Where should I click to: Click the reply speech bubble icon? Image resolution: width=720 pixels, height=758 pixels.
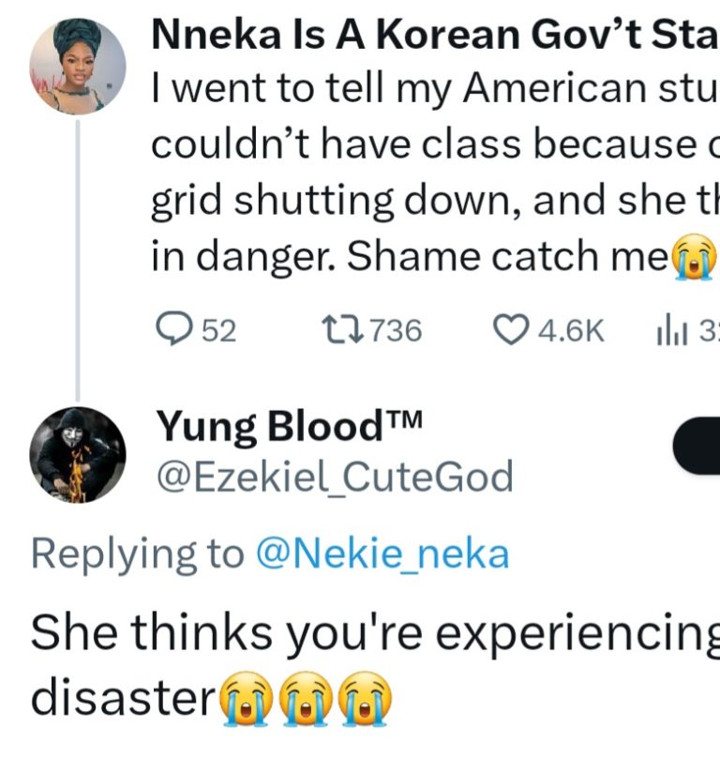click(x=173, y=329)
